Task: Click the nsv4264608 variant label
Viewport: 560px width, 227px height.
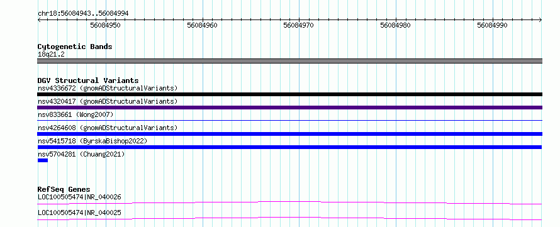Action: click(108, 128)
